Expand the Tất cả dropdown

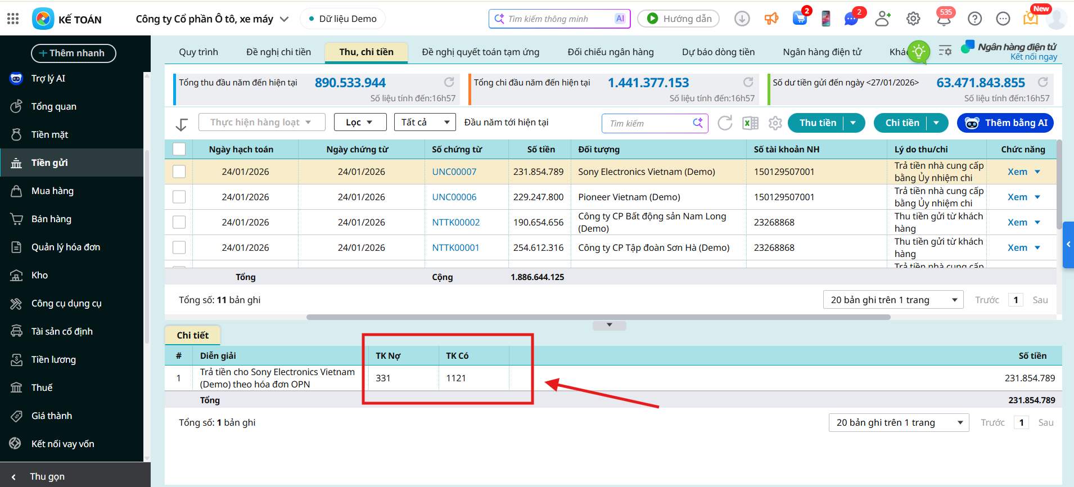(425, 123)
